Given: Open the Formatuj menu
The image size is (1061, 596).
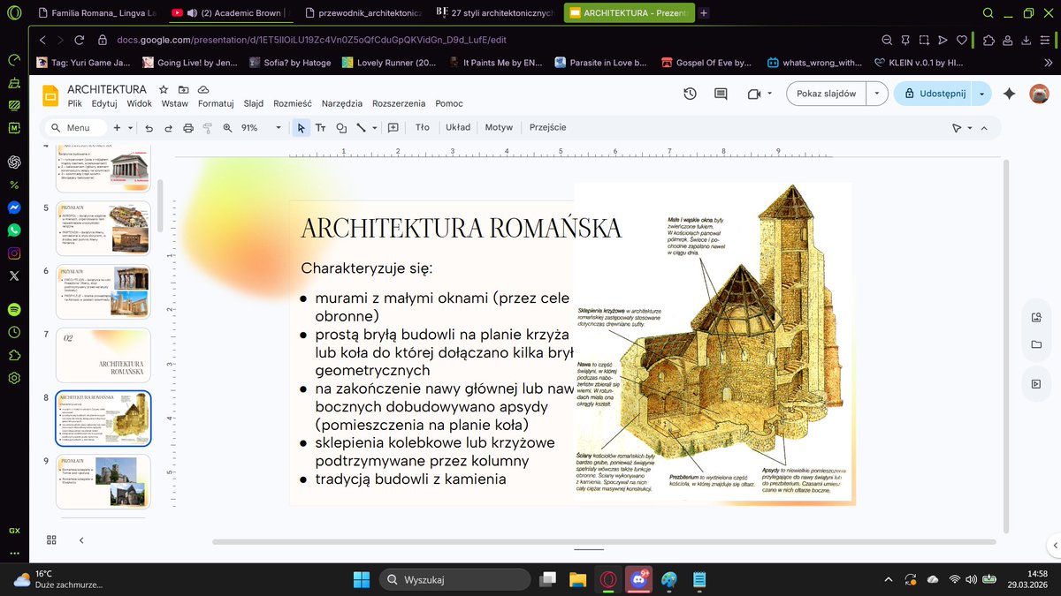Looking at the screenshot, I should click(x=216, y=103).
